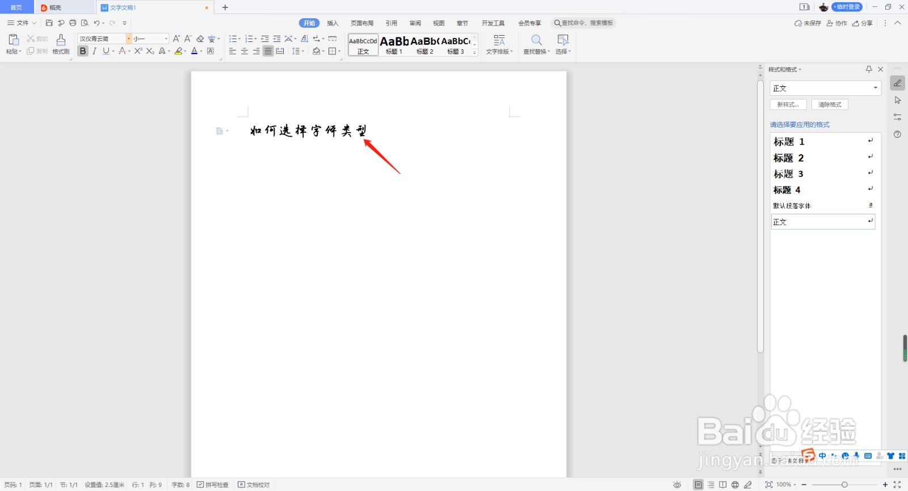Increase font size with A+ icon

pyautogui.click(x=176, y=39)
